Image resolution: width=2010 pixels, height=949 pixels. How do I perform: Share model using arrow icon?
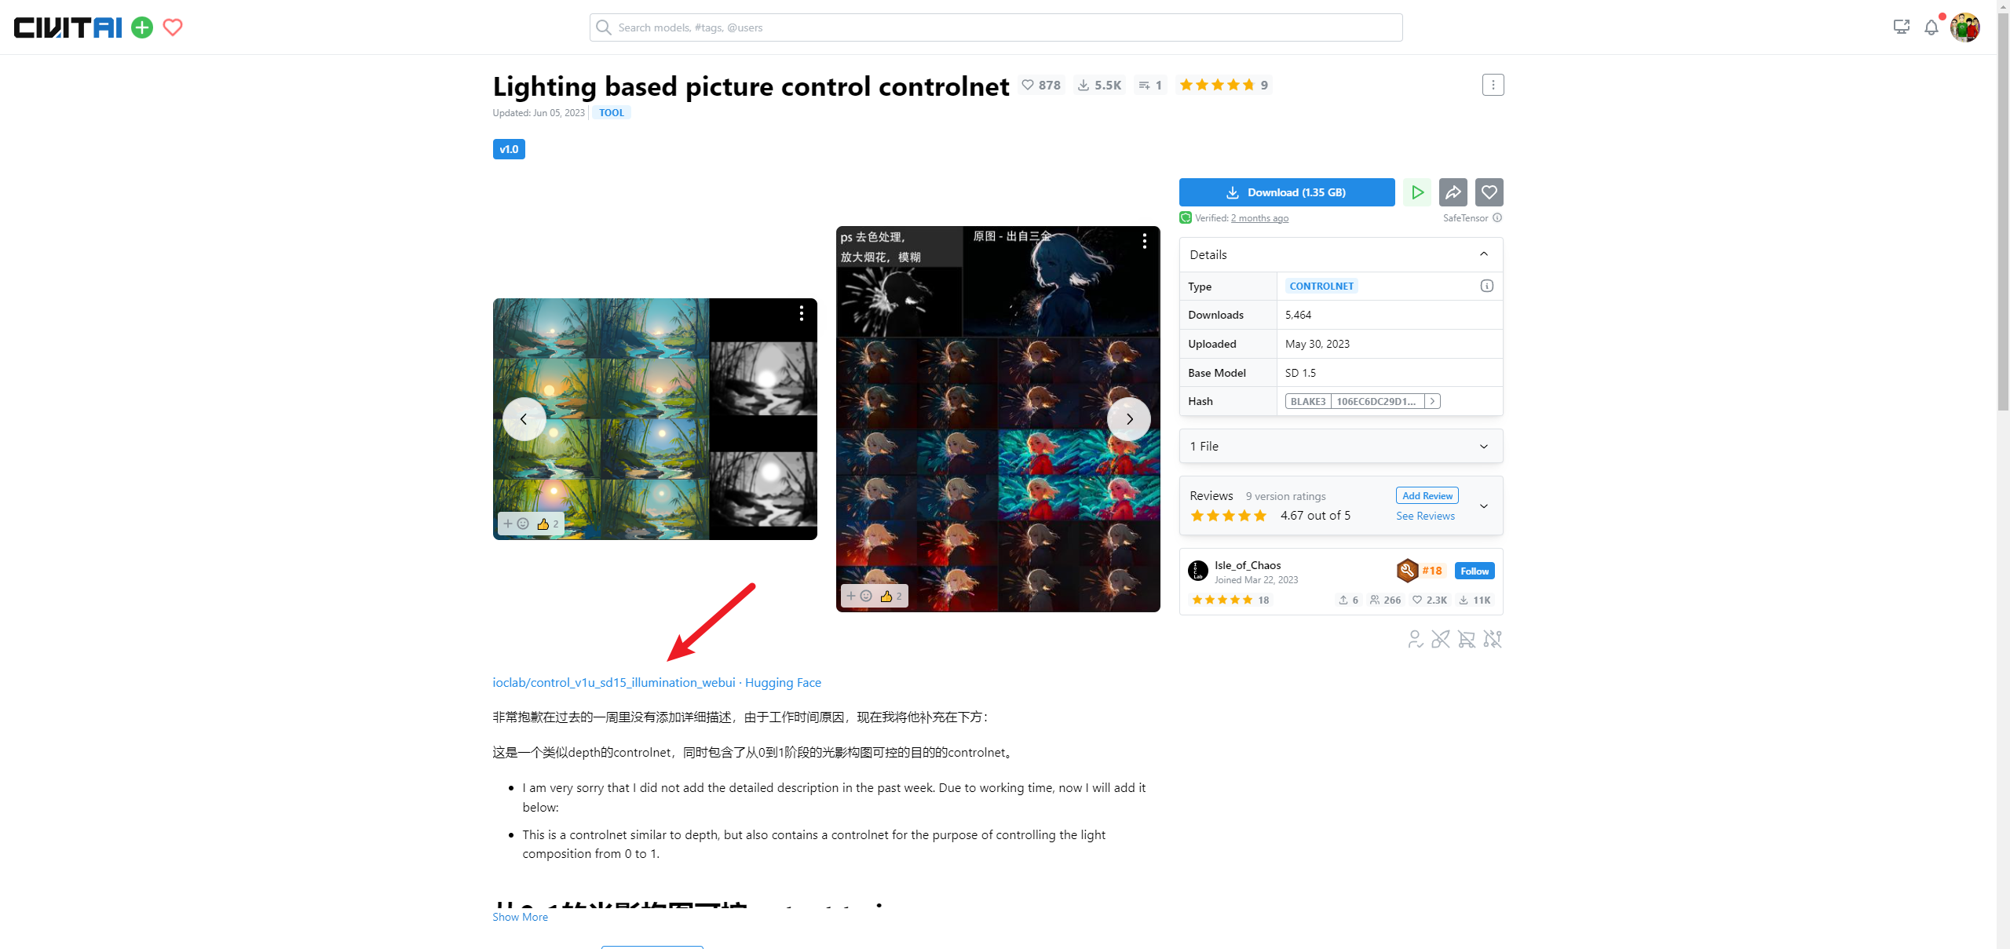(1453, 192)
